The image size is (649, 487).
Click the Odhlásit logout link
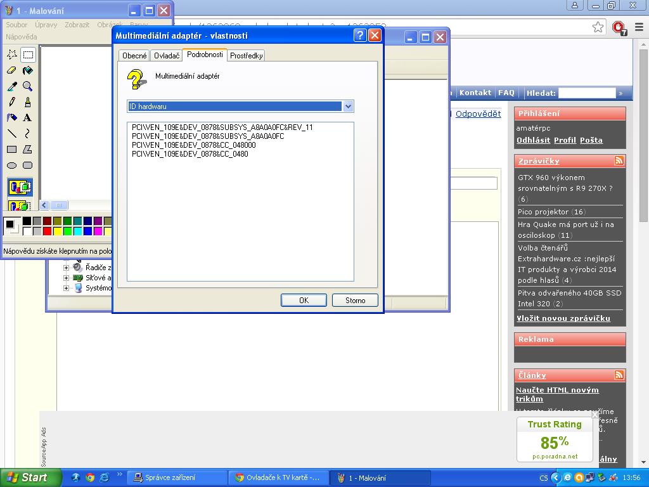[x=533, y=140]
